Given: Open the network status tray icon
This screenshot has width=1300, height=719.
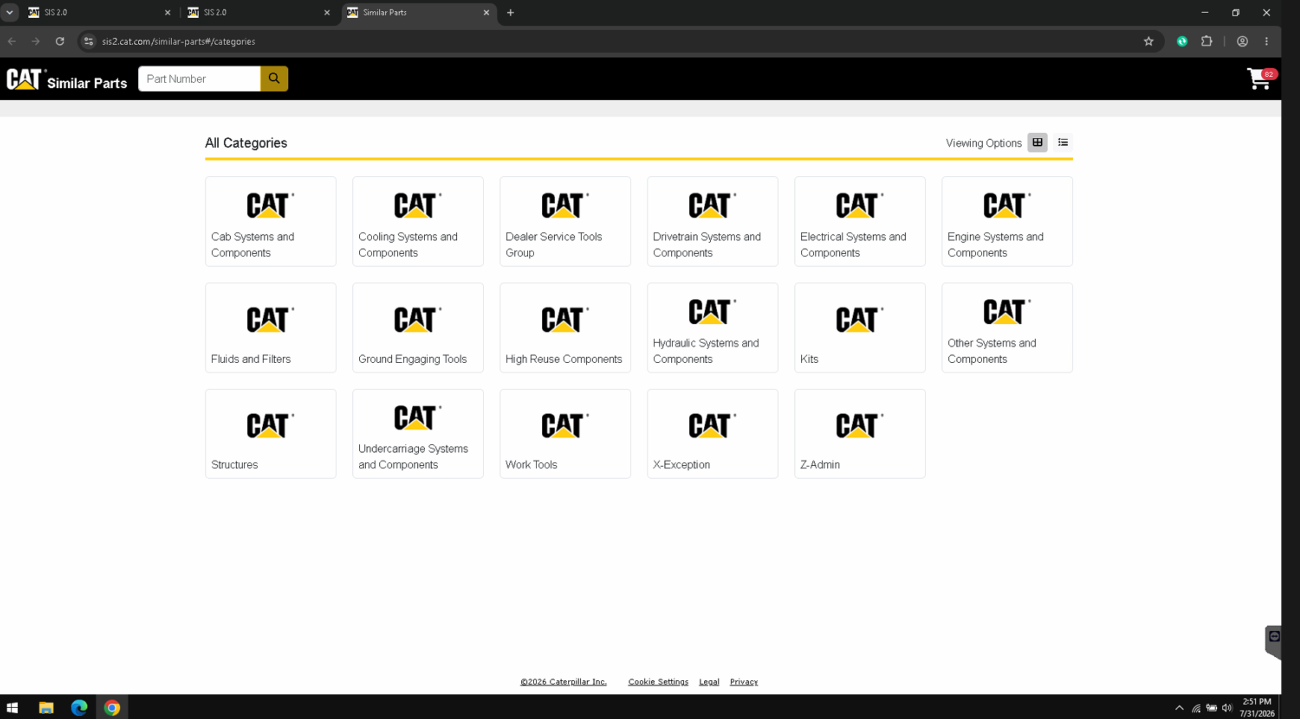Looking at the screenshot, I should [1196, 708].
